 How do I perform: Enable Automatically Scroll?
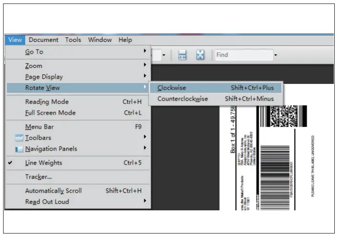point(78,191)
